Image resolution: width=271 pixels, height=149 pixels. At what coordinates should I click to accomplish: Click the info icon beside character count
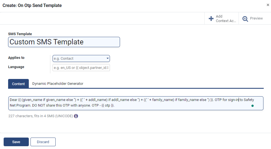click(76, 116)
